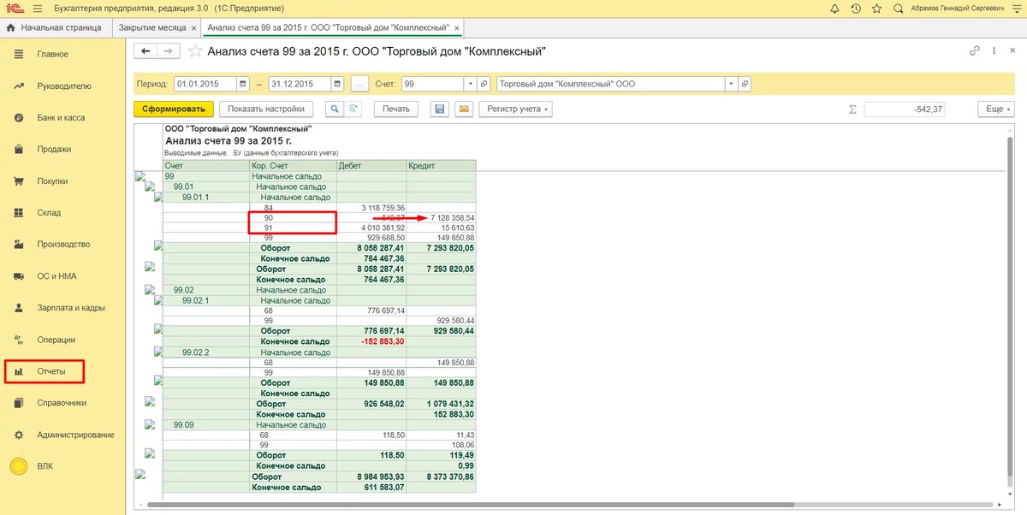
Task: Open the "Справочники" section
Action: tap(62, 403)
